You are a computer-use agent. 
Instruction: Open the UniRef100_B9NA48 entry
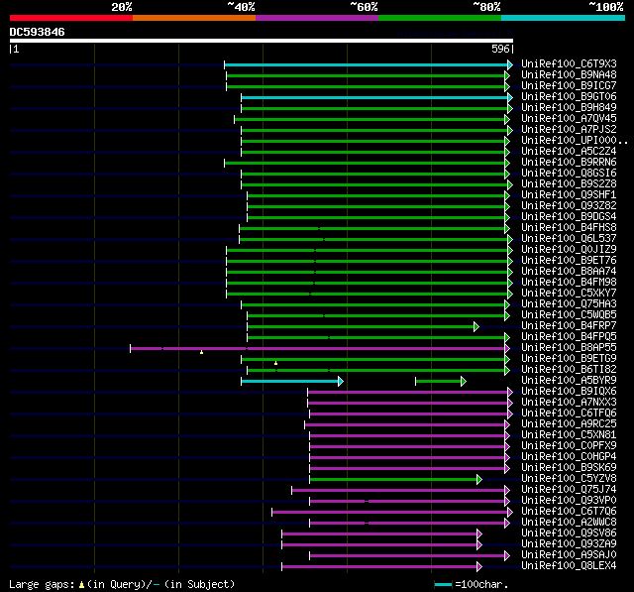pyautogui.click(x=569, y=74)
